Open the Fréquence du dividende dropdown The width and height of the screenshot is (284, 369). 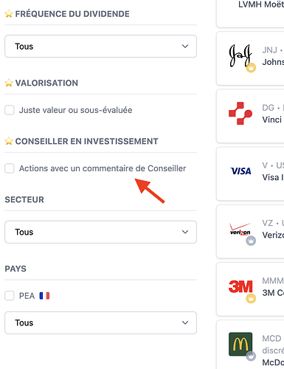click(100, 46)
